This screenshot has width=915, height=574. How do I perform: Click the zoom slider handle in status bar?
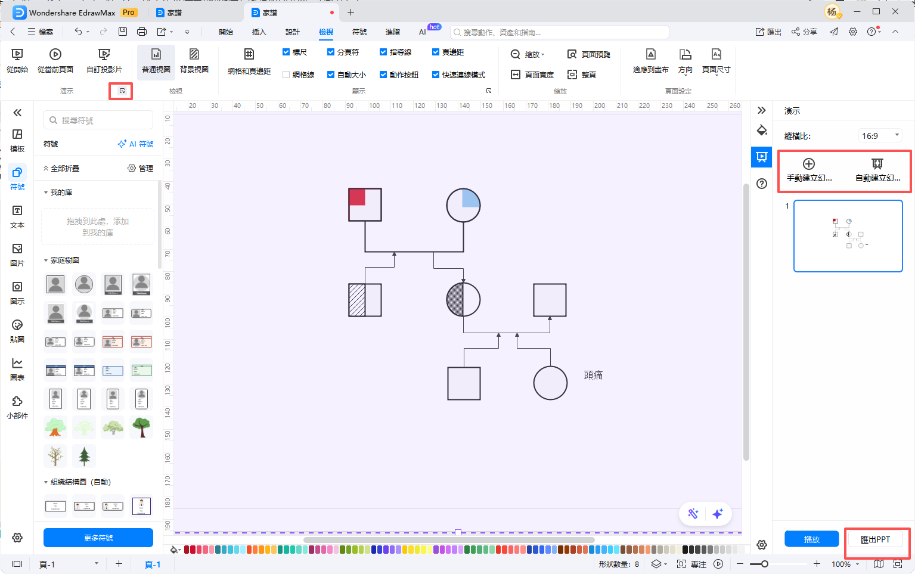(764, 564)
